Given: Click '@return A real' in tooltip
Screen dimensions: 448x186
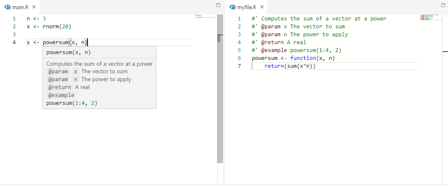Looking at the screenshot, I should pyautogui.click(x=68, y=87).
